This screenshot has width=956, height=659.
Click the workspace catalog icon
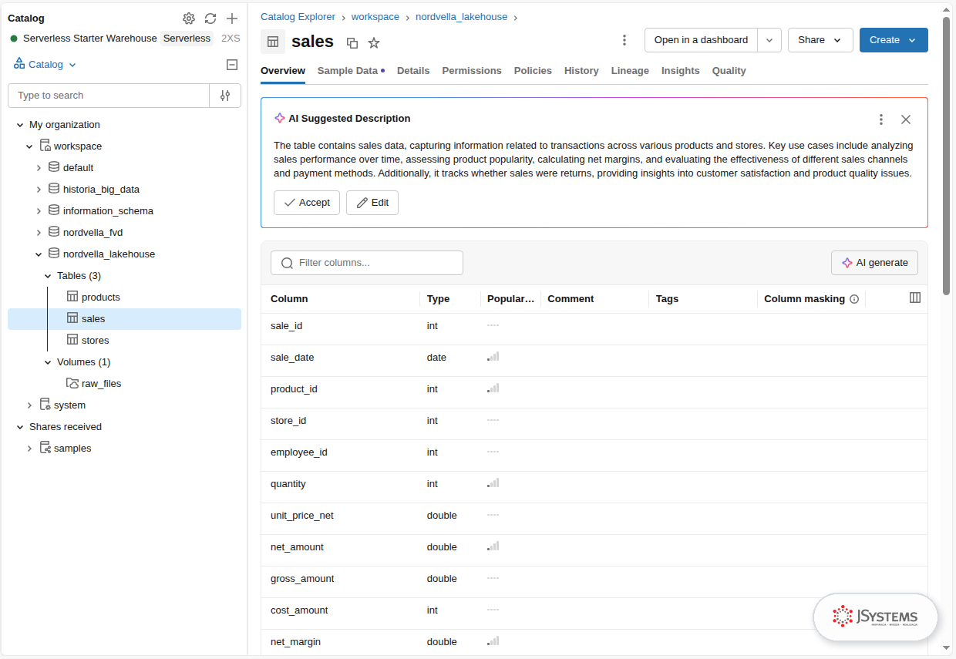(x=45, y=146)
